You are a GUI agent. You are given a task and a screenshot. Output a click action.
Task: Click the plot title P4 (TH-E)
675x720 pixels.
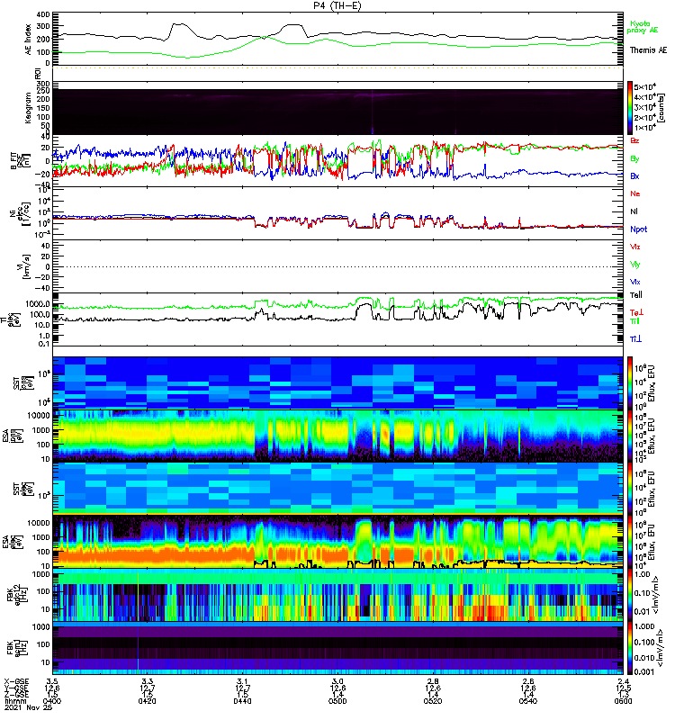[337, 5]
